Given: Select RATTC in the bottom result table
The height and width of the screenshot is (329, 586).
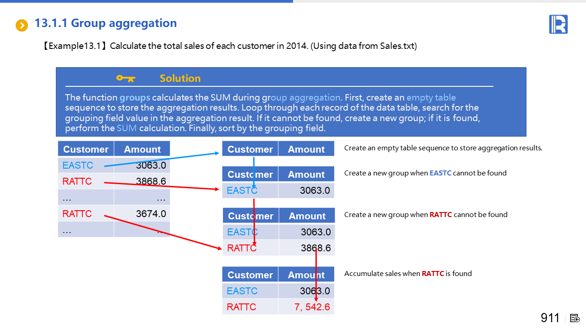Looking at the screenshot, I should click(241, 307).
